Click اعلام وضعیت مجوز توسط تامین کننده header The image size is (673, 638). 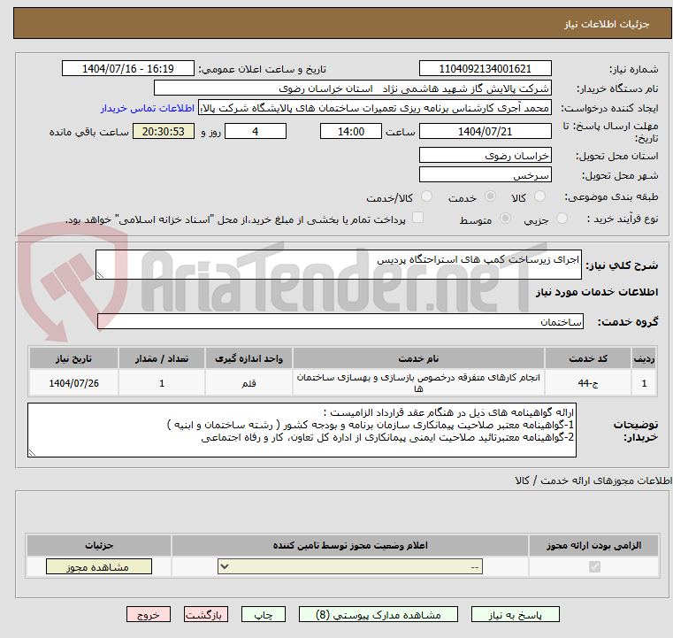(x=350, y=545)
